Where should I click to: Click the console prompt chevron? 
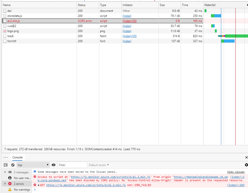pyautogui.click(x=35, y=190)
